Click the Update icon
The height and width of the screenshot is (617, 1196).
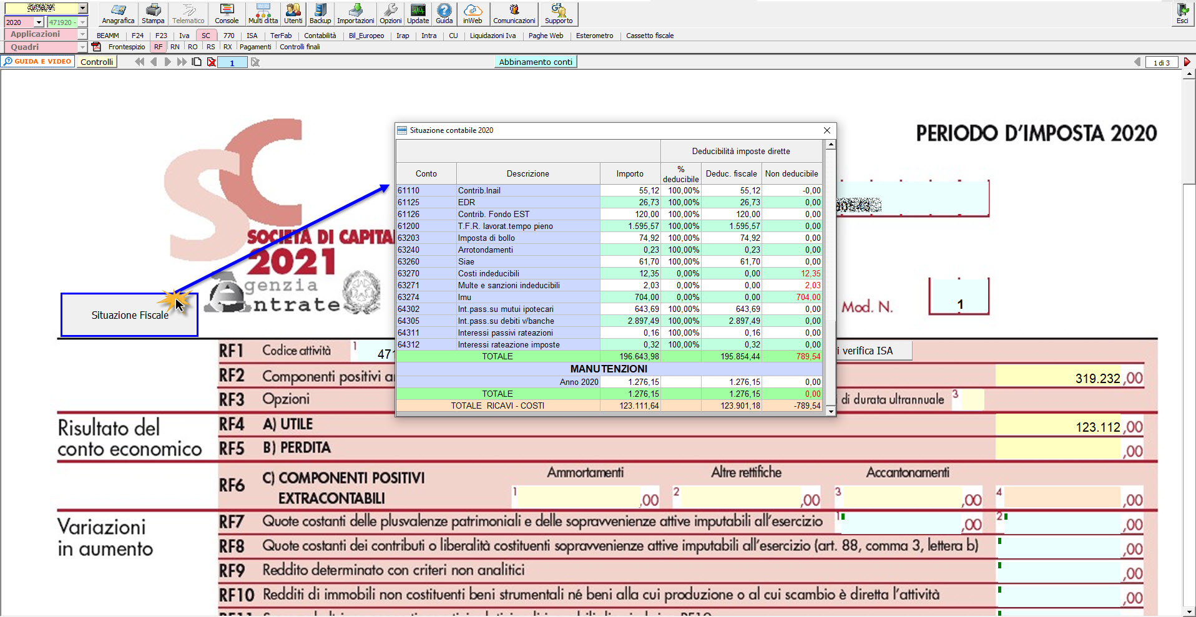pyautogui.click(x=418, y=14)
